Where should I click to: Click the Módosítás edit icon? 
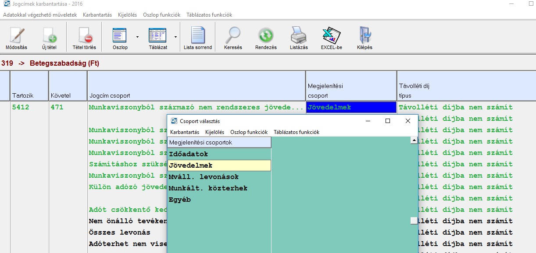click(x=16, y=35)
